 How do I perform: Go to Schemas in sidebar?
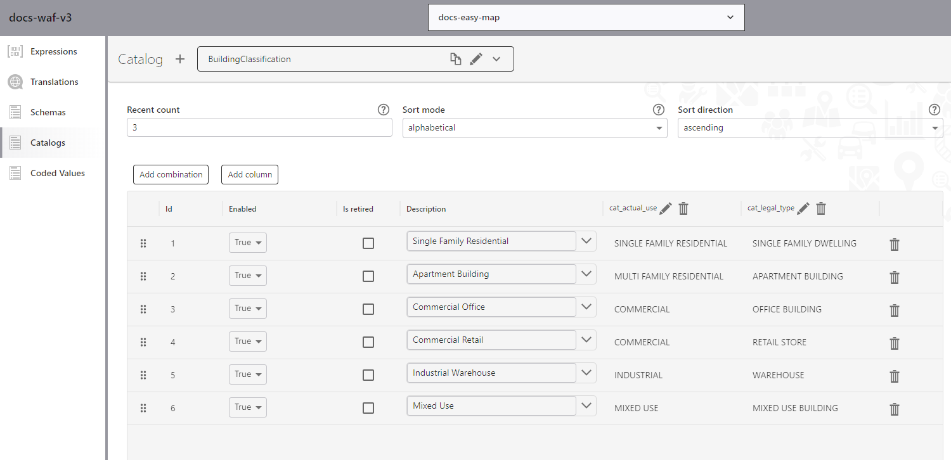click(53, 112)
